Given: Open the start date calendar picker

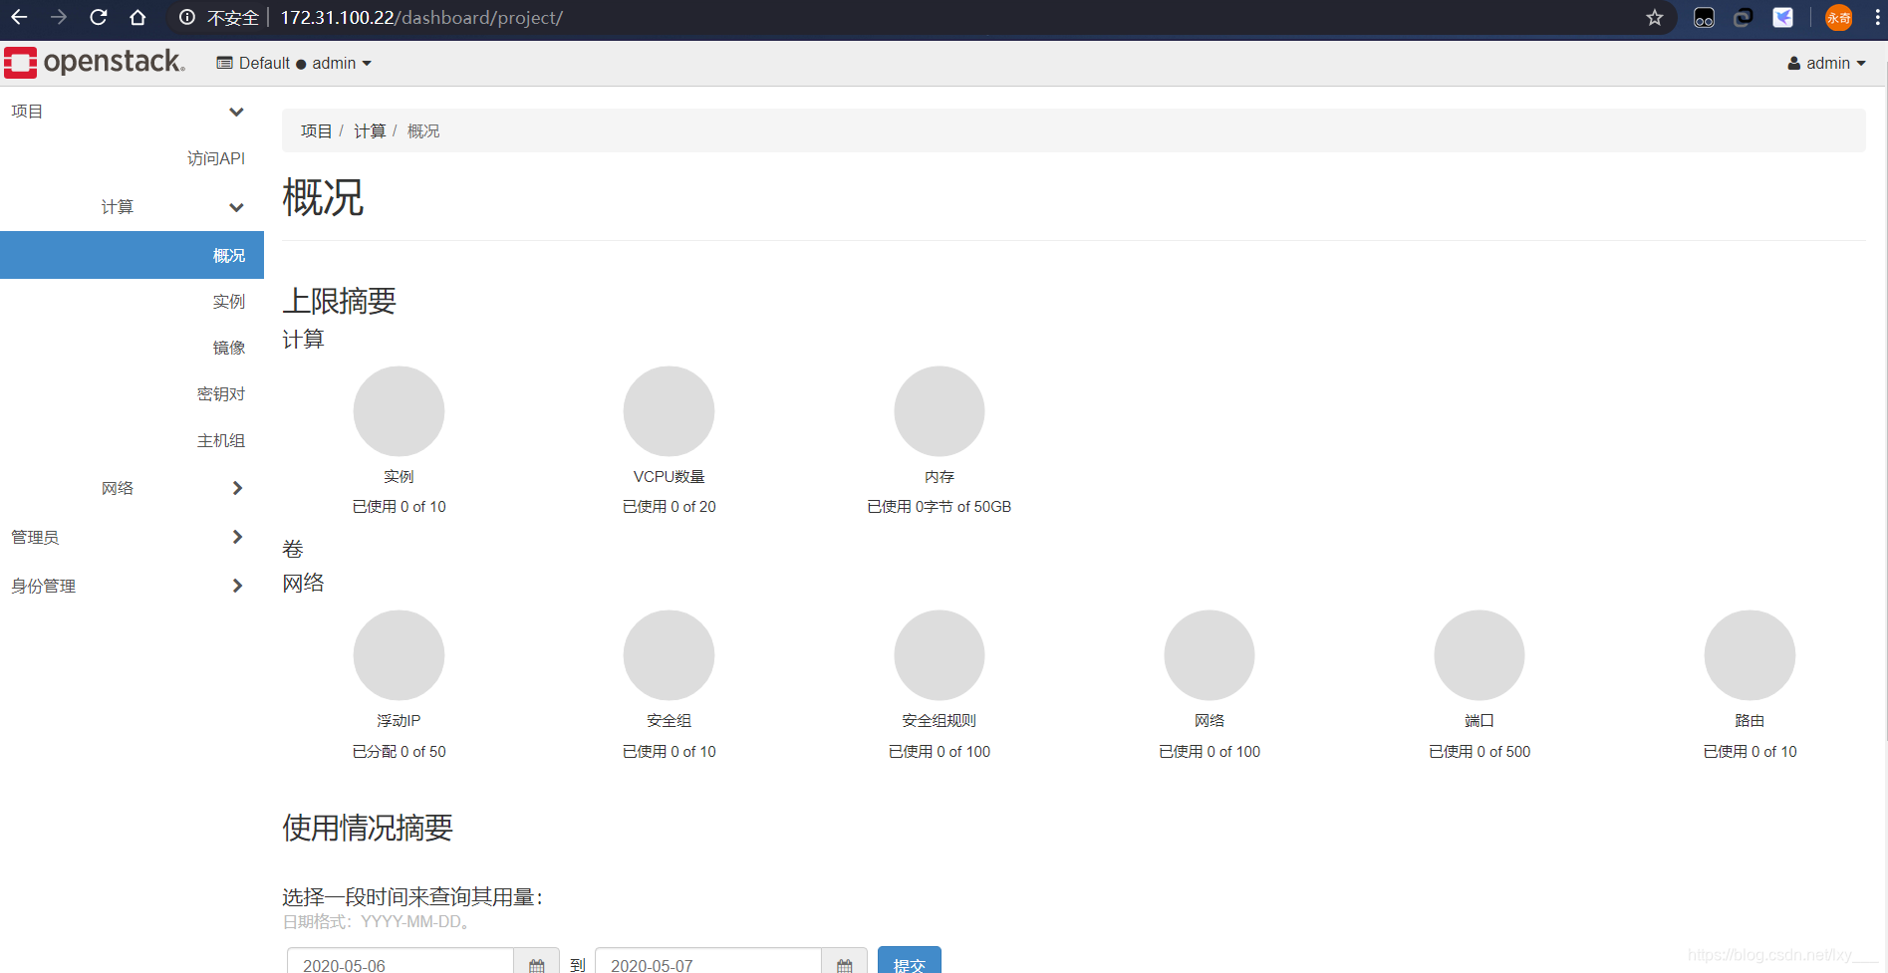Looking at the screenshot, I should (536, 965).
